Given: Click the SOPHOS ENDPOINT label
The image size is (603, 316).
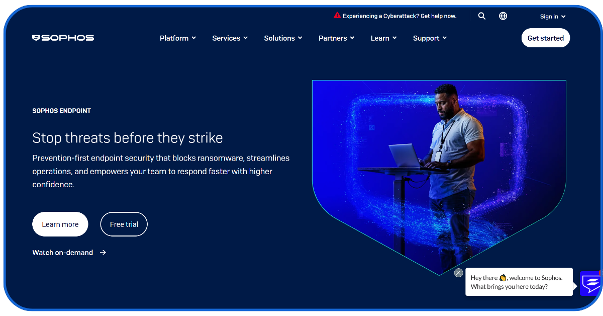Looking at the screenshot, I should click(x=62, y=111).
